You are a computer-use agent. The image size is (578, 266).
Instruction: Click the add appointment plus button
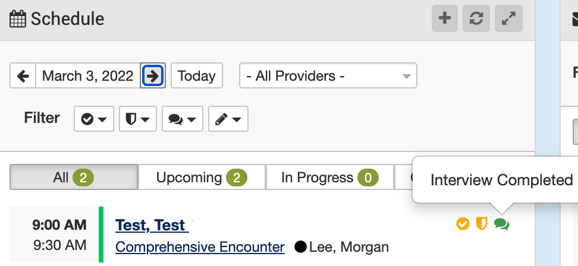(x=444, y=18)
